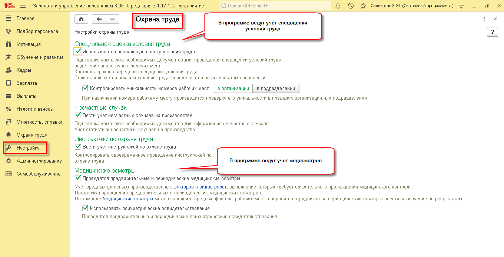Click the search field Поиск Ctrl+Shift+F
This screenshot has width=504, height=257.
point(275,6)
